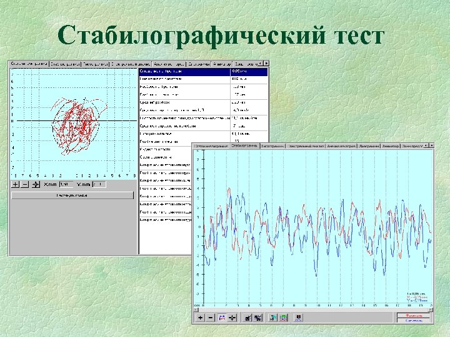This screenshot has height=337, width=450.
Task: Open Спектральный анализ tab in back window
Action: [131, 64]
